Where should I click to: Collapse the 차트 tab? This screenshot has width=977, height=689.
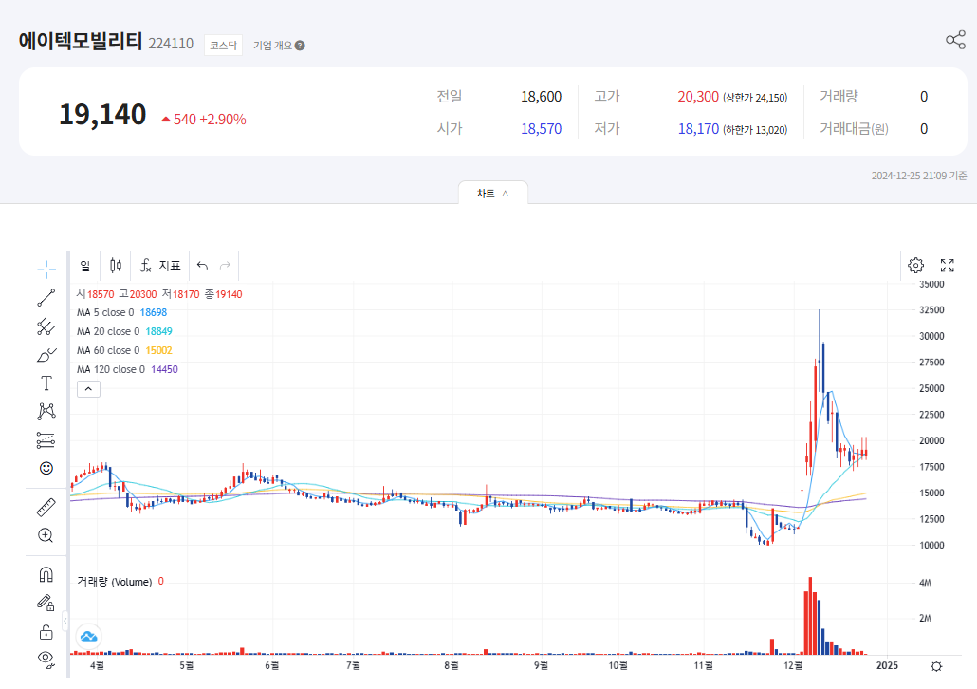493,194
